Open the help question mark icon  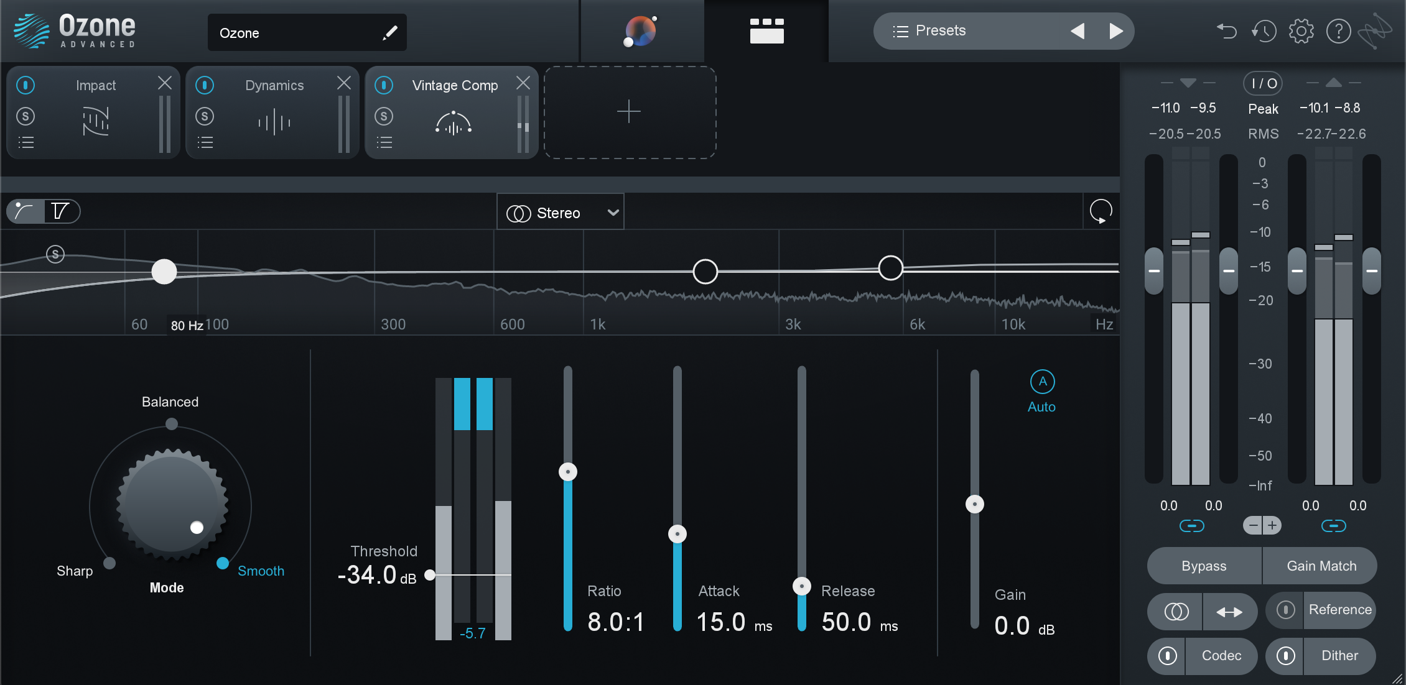coord(1338,30)
